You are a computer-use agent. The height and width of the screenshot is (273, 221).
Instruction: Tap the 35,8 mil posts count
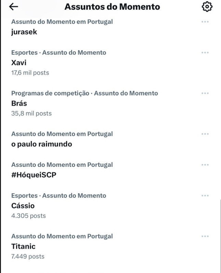31,114
